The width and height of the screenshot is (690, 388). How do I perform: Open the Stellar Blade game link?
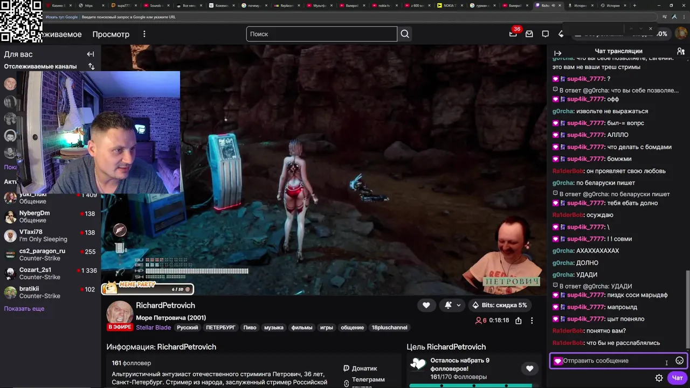click(x=153, y=328)
